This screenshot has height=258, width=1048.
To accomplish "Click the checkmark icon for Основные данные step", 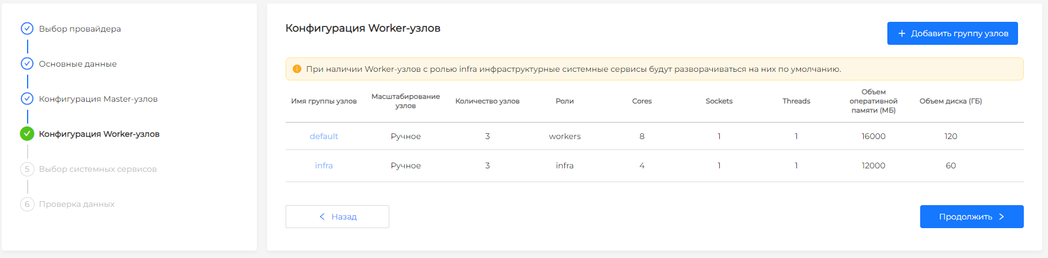I will coord(27,64).
